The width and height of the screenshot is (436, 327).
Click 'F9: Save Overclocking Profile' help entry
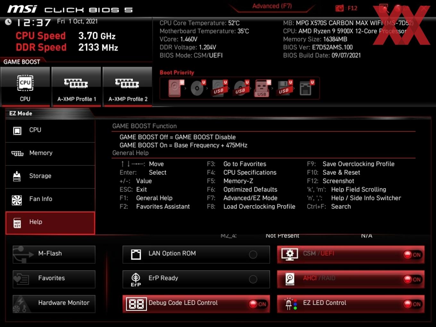351,164
